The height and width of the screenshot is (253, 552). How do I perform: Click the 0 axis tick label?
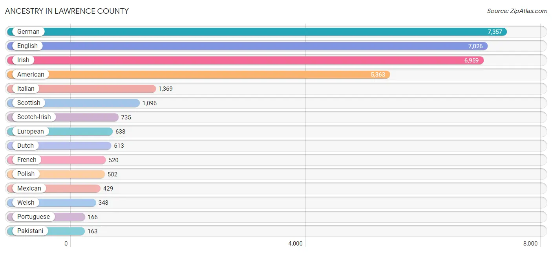pyautogui.click(x=66, y=244)
